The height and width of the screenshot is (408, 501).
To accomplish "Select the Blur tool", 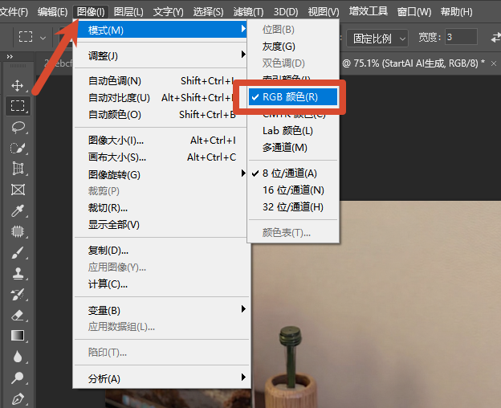I will (17, 357).
